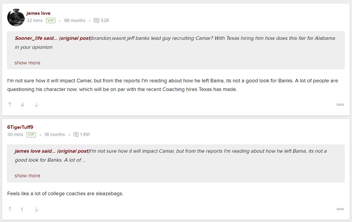Open more options on 6TigerTuff9's post
Viewport: 352px width, 222px height.
coord(340,209)
